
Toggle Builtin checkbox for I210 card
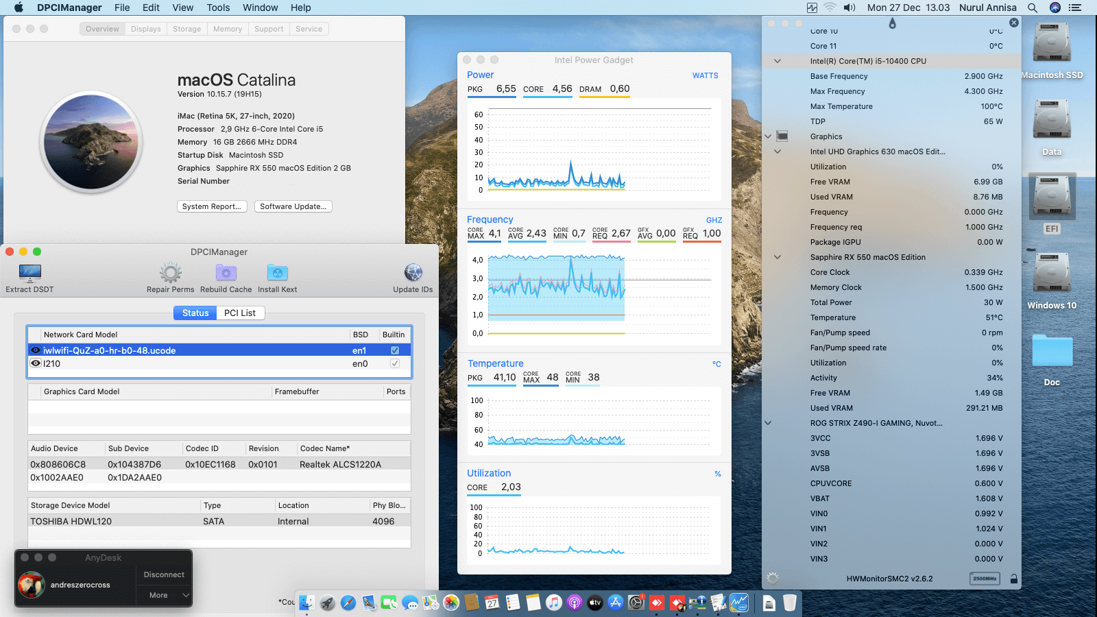point(395,364)
